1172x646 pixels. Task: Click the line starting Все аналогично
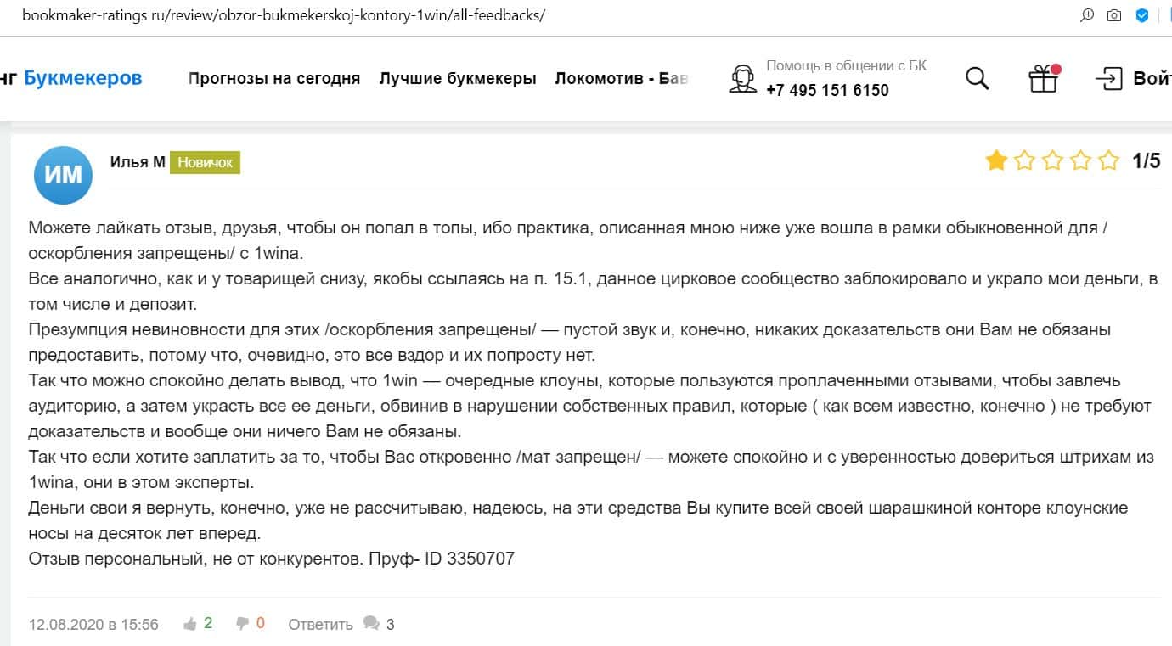point(594,279)
